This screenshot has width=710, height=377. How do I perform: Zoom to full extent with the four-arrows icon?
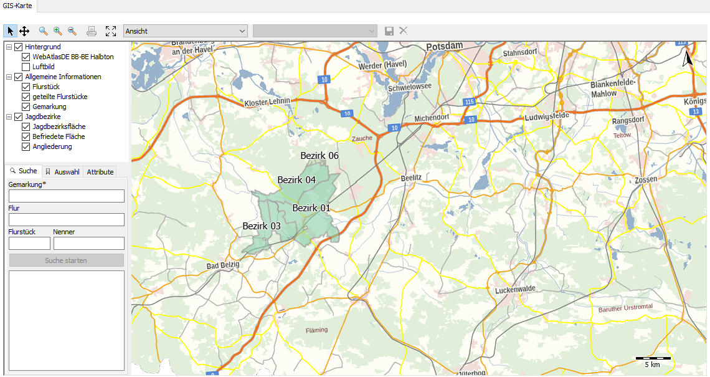click(111, 31)
